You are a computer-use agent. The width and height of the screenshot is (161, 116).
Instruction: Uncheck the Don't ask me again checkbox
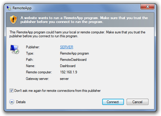point(11,90)
